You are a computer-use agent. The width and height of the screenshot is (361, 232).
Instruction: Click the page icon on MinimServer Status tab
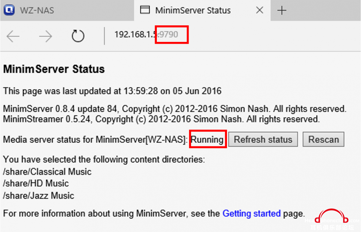pos(145,10)
